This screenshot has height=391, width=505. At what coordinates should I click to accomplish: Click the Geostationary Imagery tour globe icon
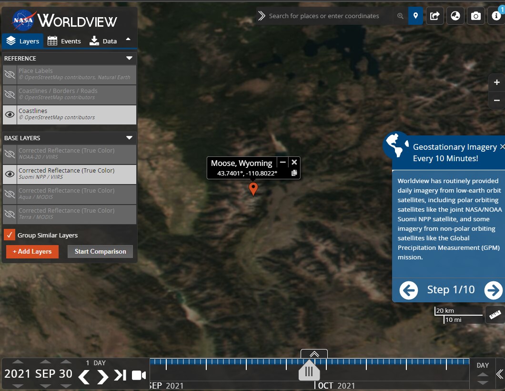coord(397,145)
